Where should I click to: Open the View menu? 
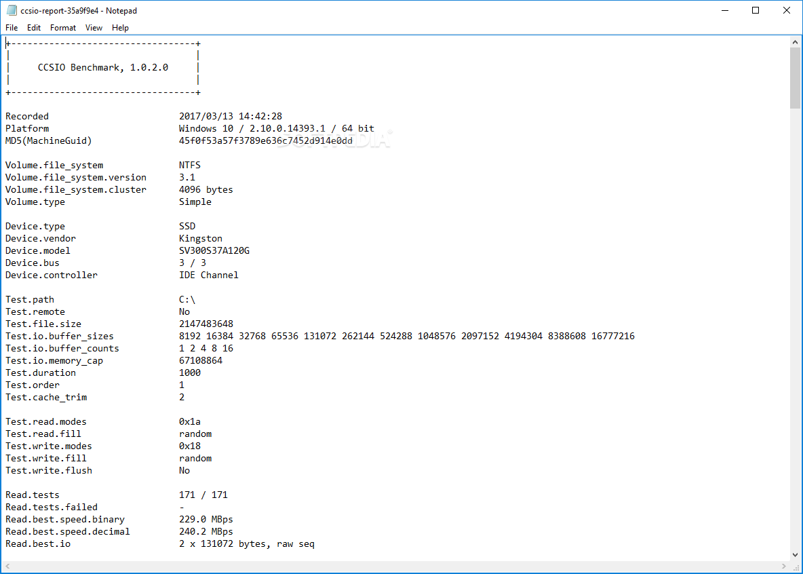[x=94, y=28]
